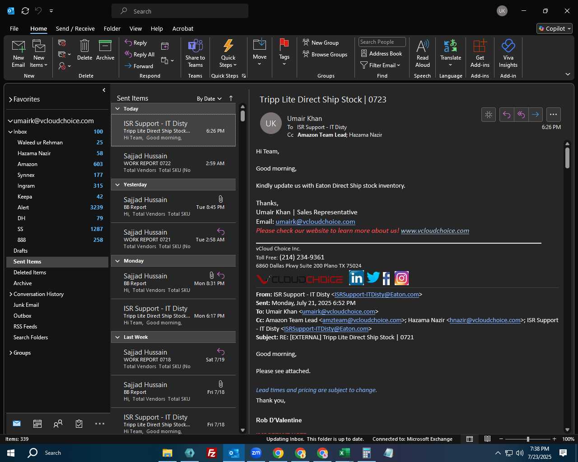
Task: Click the reading pane Reply arrow icon
Action: tap(507, 115)
